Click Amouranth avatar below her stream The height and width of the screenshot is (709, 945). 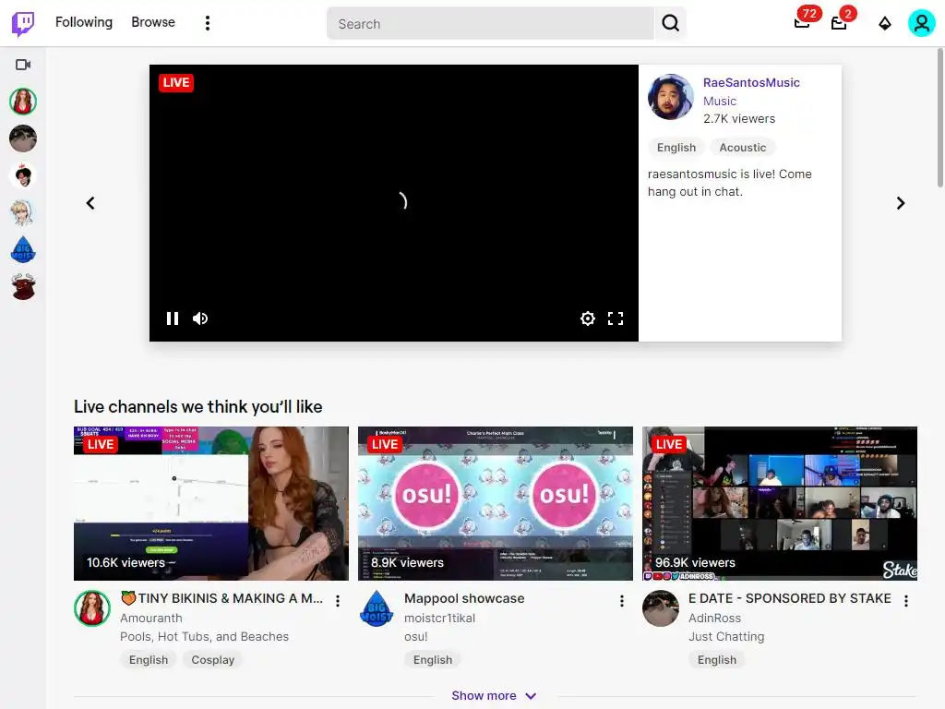[92, 608]
